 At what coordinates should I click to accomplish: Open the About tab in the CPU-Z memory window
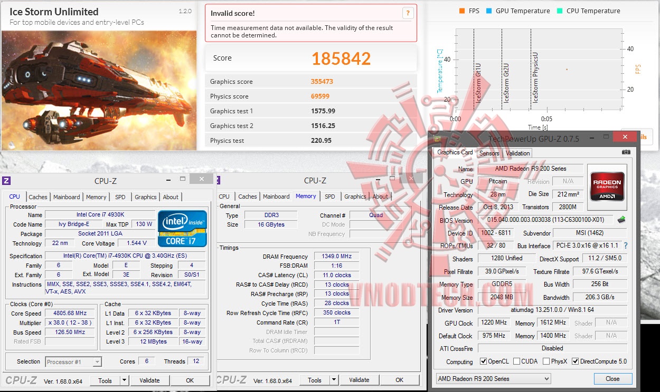pos(380,197)
